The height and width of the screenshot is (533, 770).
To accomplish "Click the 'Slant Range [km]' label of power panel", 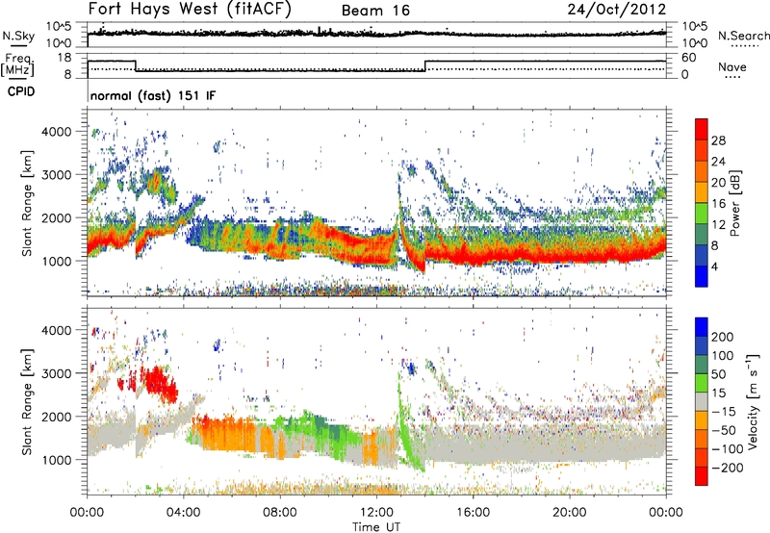I will (x=27, y=203).
